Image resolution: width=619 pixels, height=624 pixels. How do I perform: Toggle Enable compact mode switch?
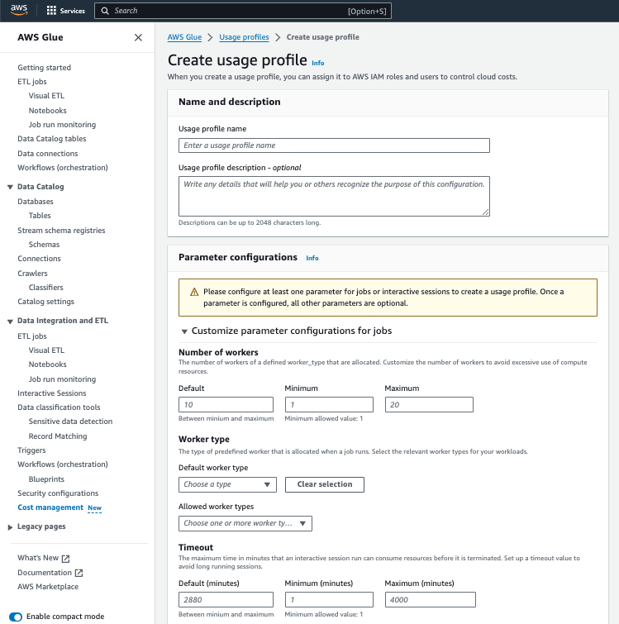tap(16, 617)
